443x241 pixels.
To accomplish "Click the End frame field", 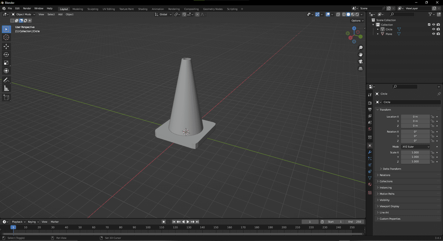I will 355,222.
